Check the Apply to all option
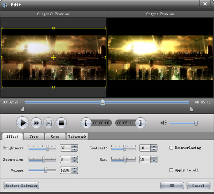 point(171,170)
